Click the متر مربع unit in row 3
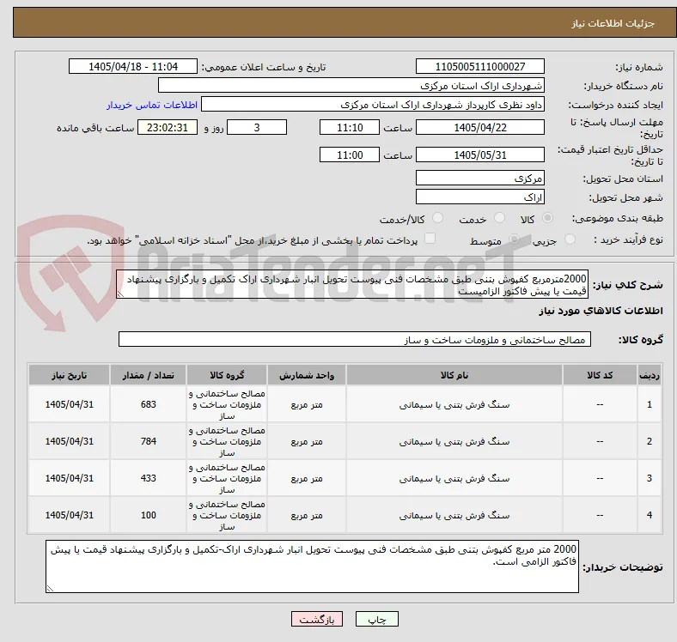Image resolution: width=677 pixels, height=642 pixels. [x=307, y=478]
